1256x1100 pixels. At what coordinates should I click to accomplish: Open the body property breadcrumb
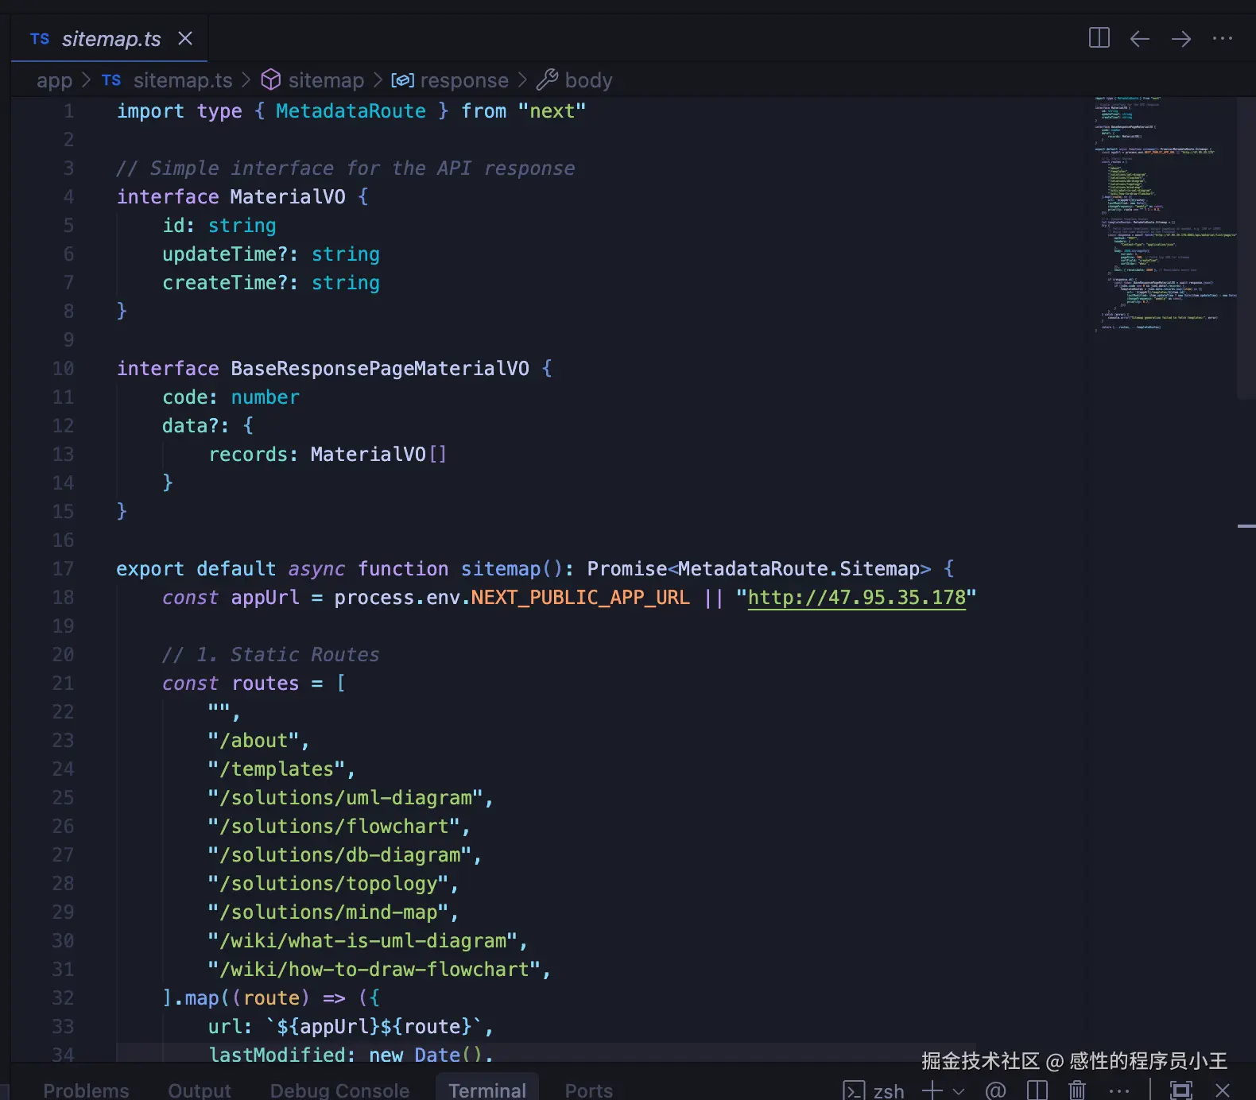[x=588, y=80]
